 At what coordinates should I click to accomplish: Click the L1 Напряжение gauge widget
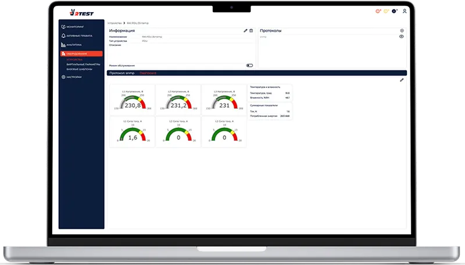pos(132,99)
